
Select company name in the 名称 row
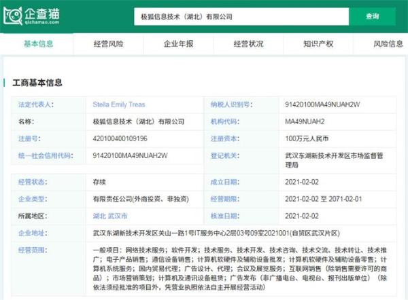pos(139,121)
